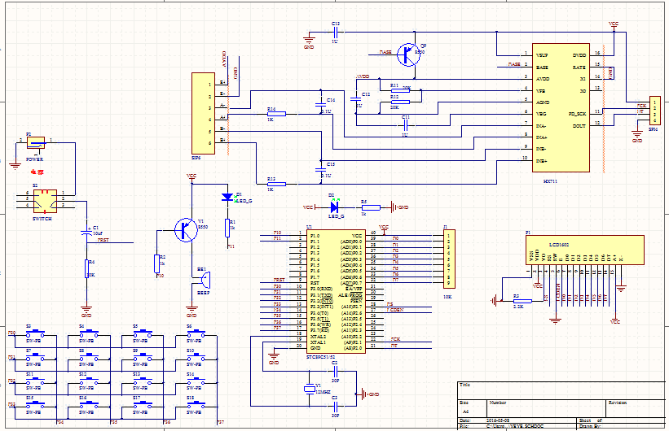Click the Q9 transistor symbol
The width and height of the screenshot is (669, 431).
[407, 53]
